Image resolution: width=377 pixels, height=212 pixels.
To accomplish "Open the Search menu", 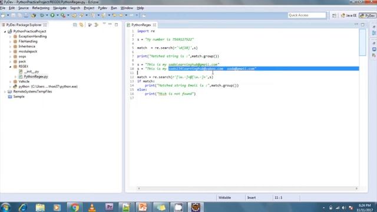I will click(x=75, y=8).
